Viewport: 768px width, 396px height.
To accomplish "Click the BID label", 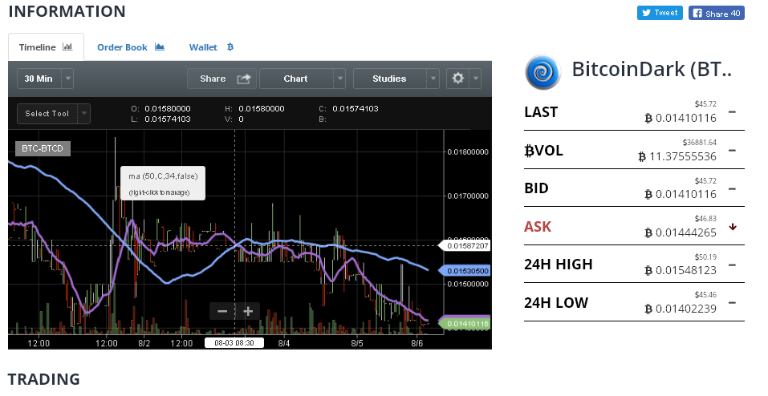I will [x=536, y=188].
